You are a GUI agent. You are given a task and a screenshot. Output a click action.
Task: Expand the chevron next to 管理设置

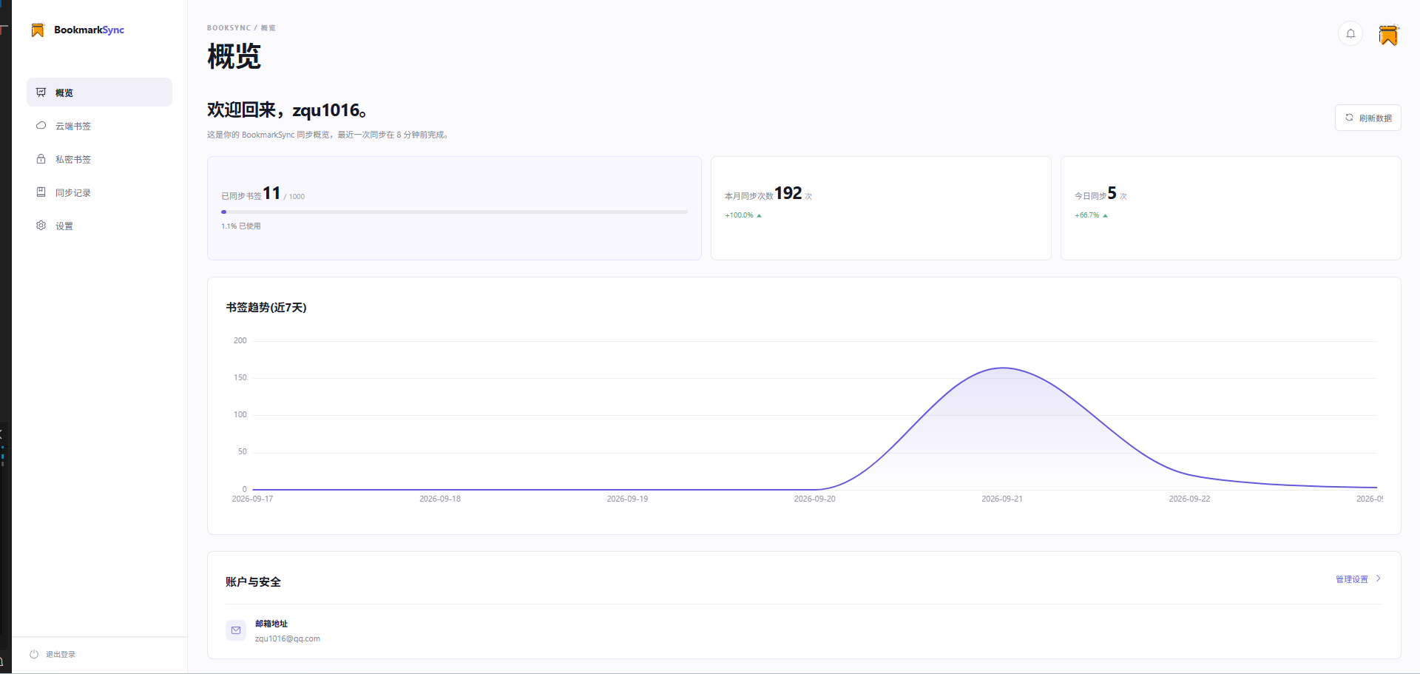1379,579
